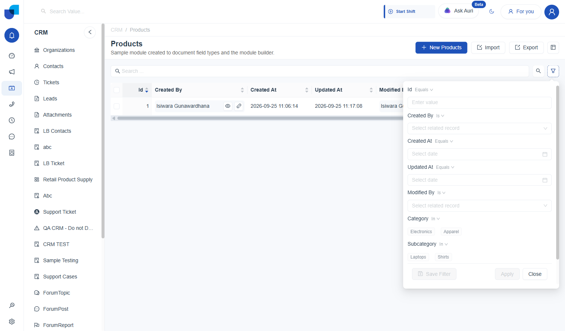Click the Created At column sort arrows
Viewport: 565px width, 331px height.
tap(307, 90)
